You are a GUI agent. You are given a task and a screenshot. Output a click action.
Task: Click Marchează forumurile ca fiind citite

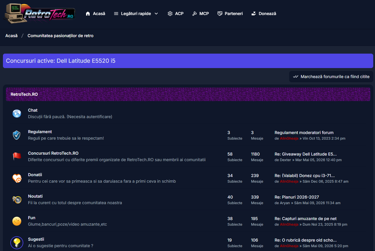click(x=331, y=77)
